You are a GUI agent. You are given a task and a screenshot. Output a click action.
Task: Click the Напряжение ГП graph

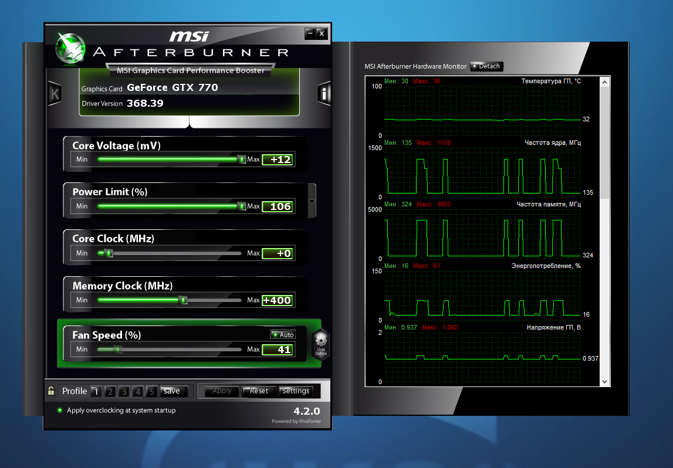coord(482,357)
